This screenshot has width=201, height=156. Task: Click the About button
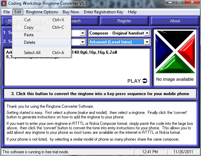coord(175,21)
